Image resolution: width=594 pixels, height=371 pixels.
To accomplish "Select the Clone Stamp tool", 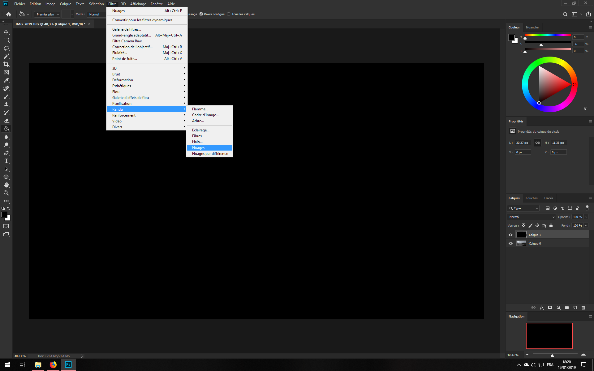I will click(6, 104).
